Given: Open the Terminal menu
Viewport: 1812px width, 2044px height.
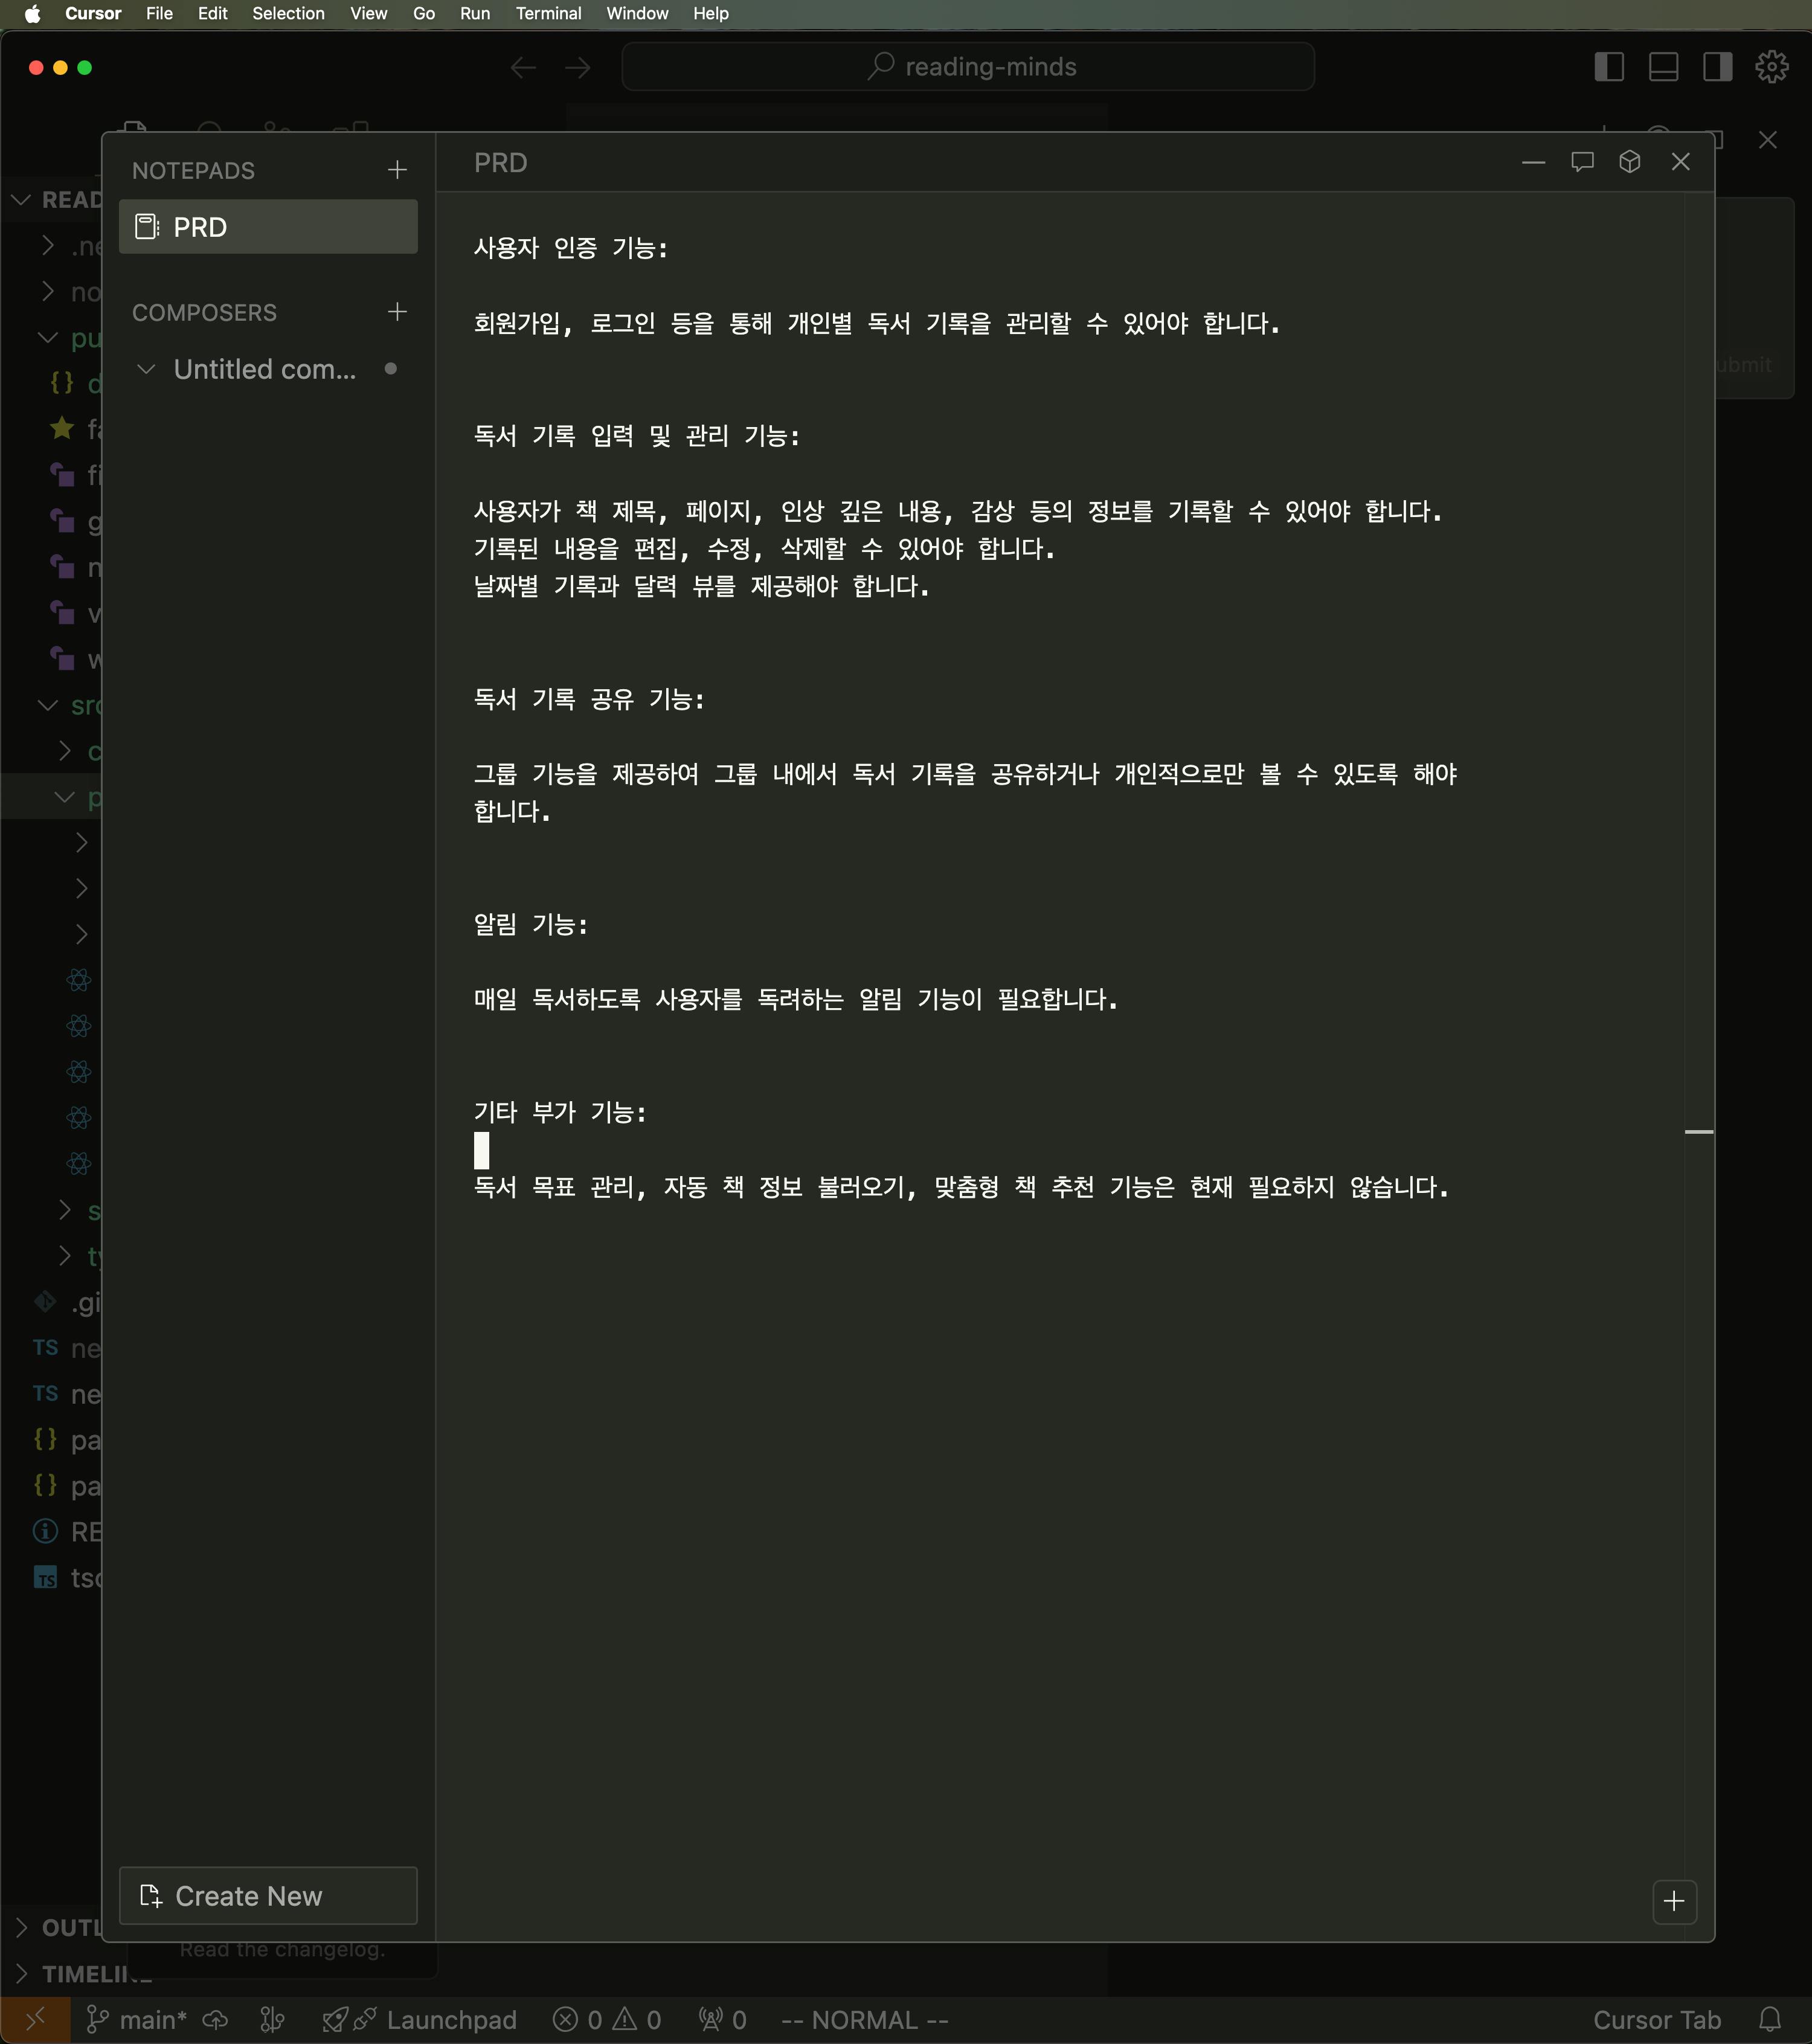Looking at the screenshot, I should [548, 13].
